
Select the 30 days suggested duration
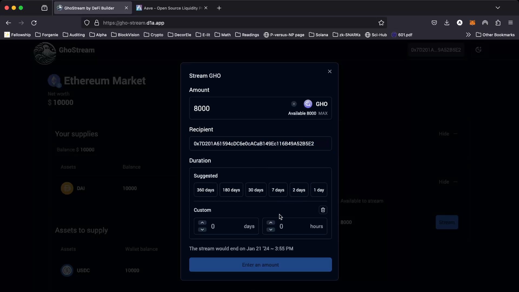click(256, 190)
